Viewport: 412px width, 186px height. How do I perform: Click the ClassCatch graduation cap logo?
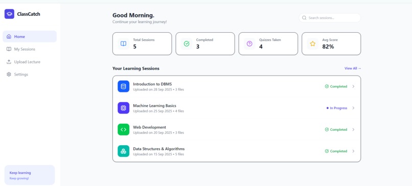click(x=9, y=14)
